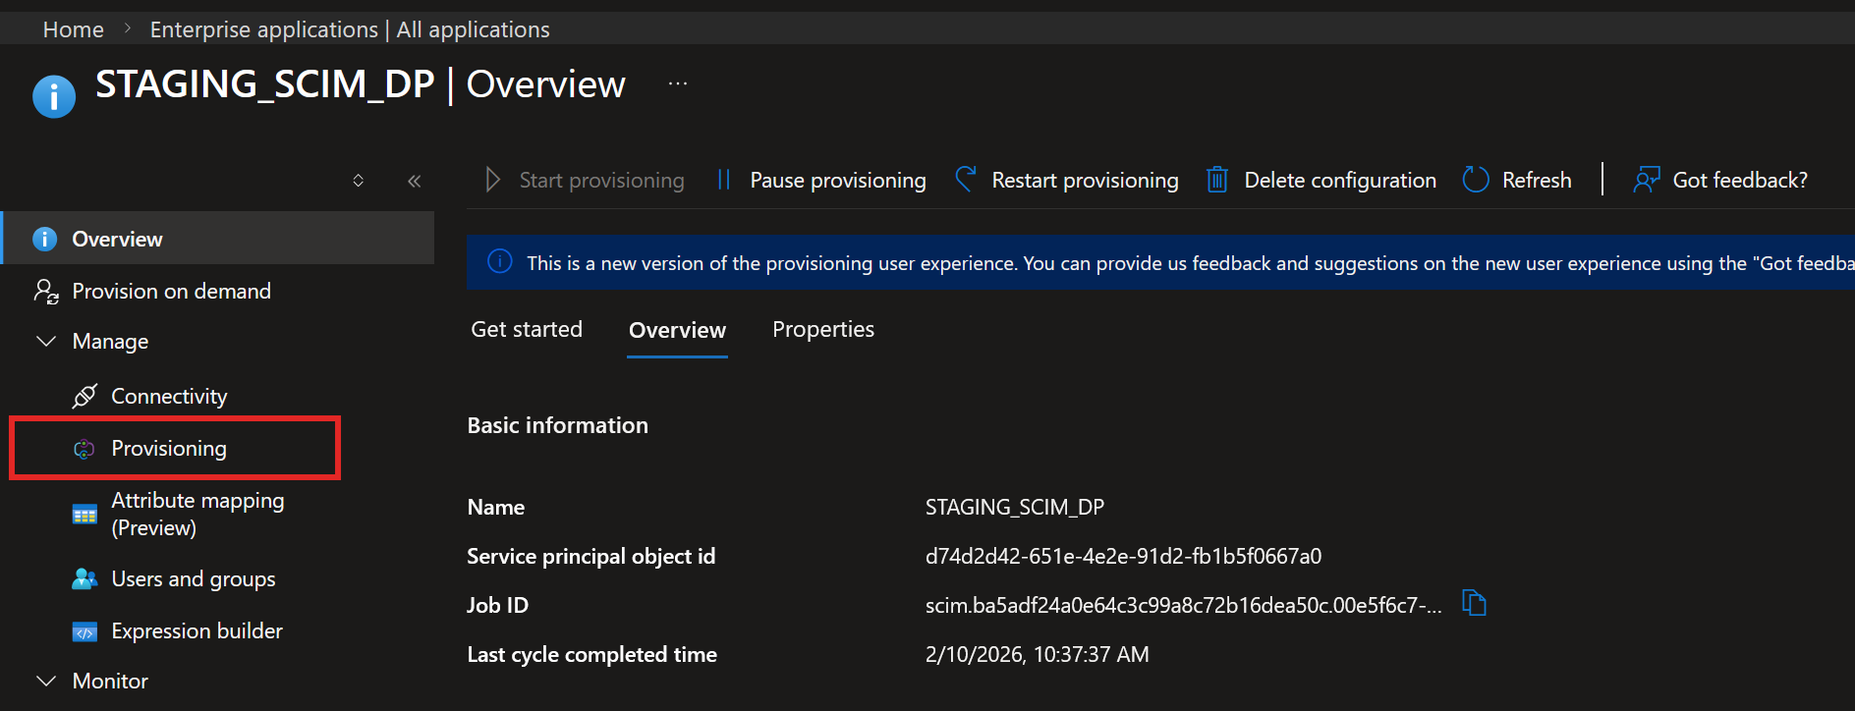Screen dimensions: 1855x711
Task: Click the name value STAGING_SCIM_DP
Action: pos(1015,507)
